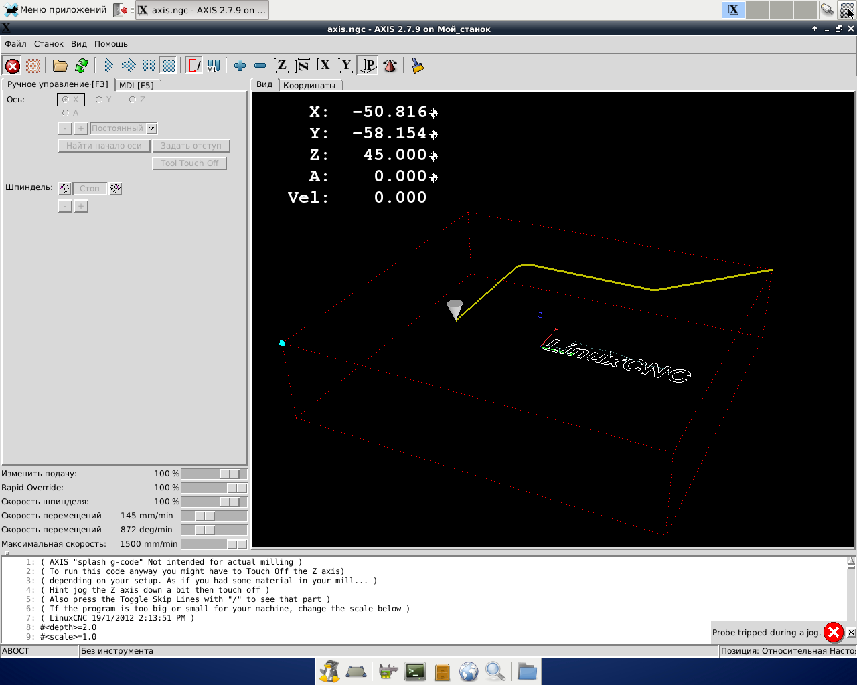Toggle optional pause M1 icon

point(214,66)
